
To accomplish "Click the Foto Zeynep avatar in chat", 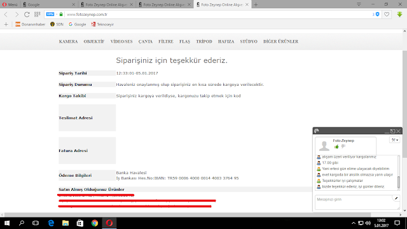I will click(324, 146).
